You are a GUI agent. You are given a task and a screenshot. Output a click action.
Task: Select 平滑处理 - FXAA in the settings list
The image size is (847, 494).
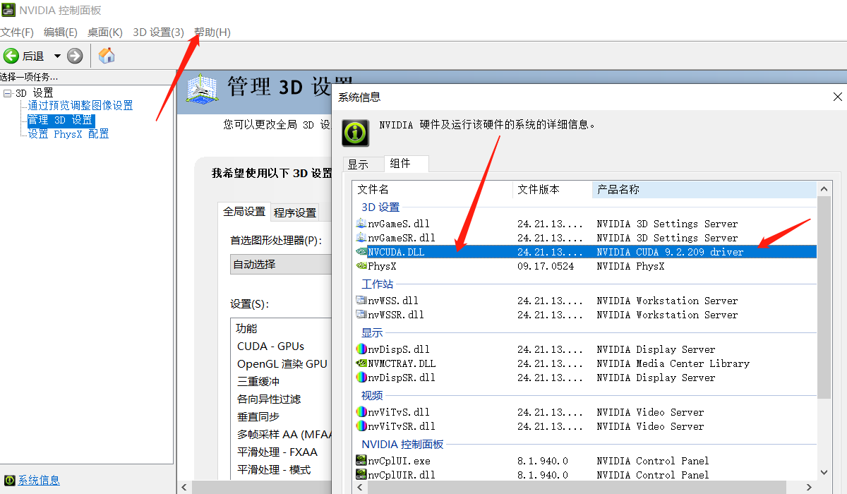click(x=277, y=452)
